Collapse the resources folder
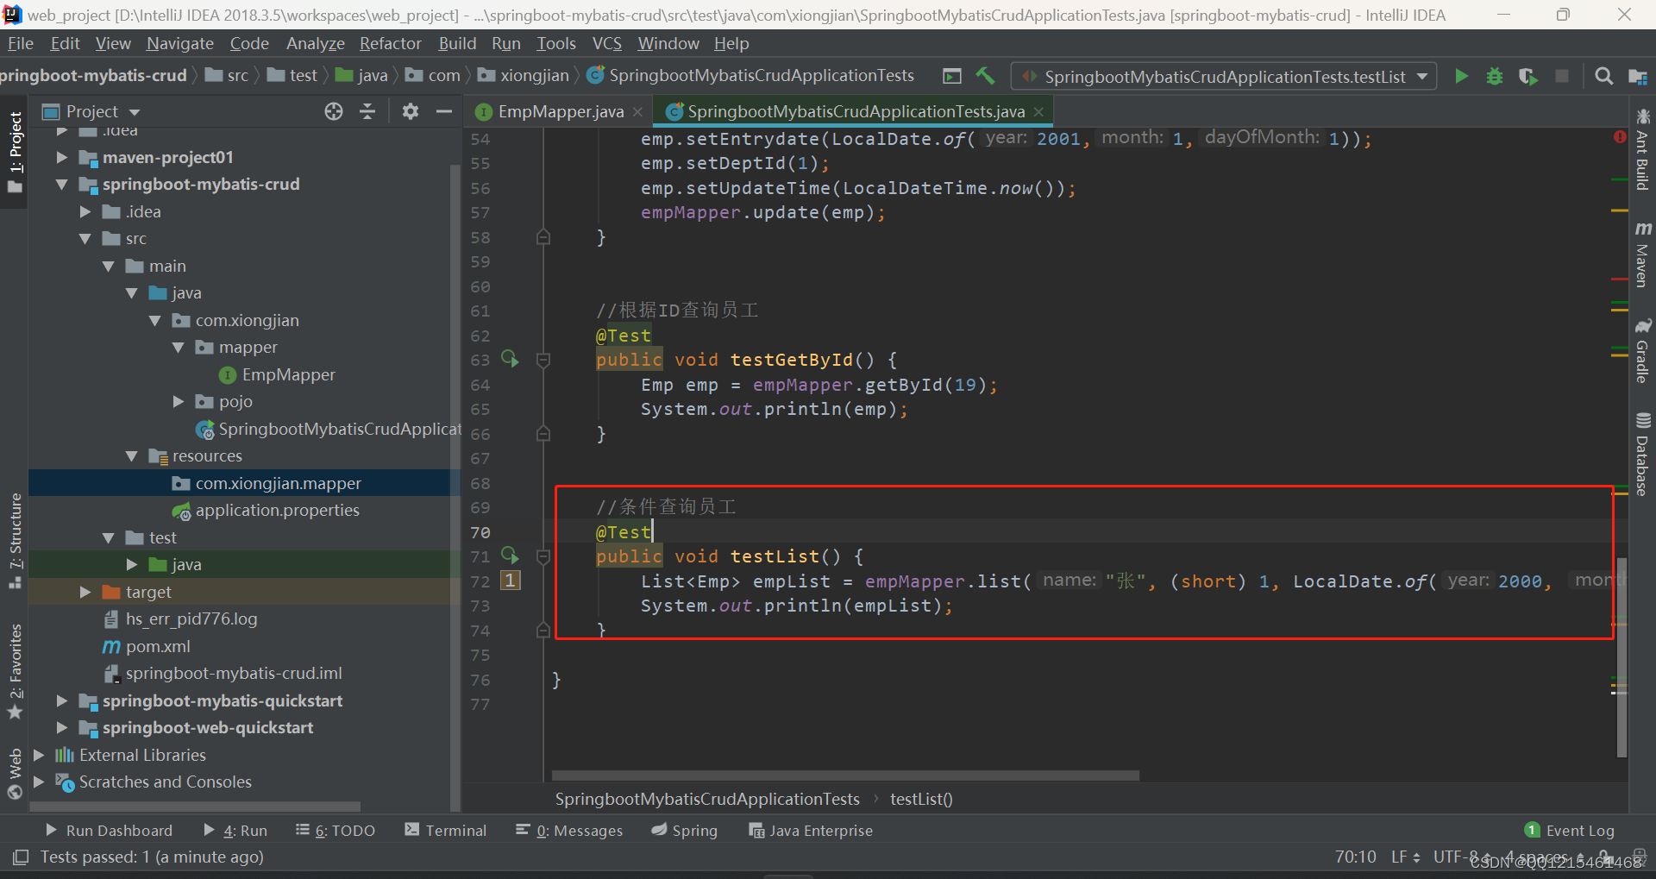 [x=131, y=456]
